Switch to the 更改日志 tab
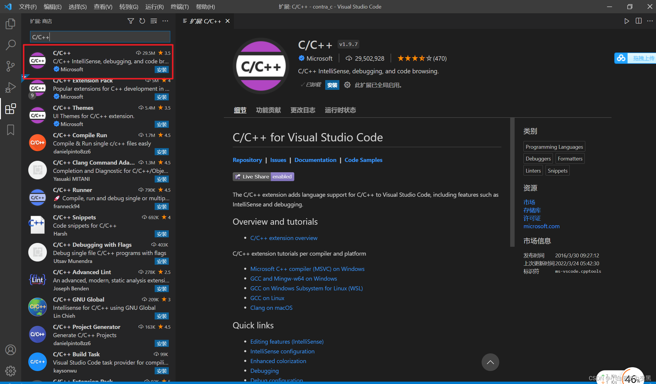This screenshot has width=656, height=384. [303, 110]
